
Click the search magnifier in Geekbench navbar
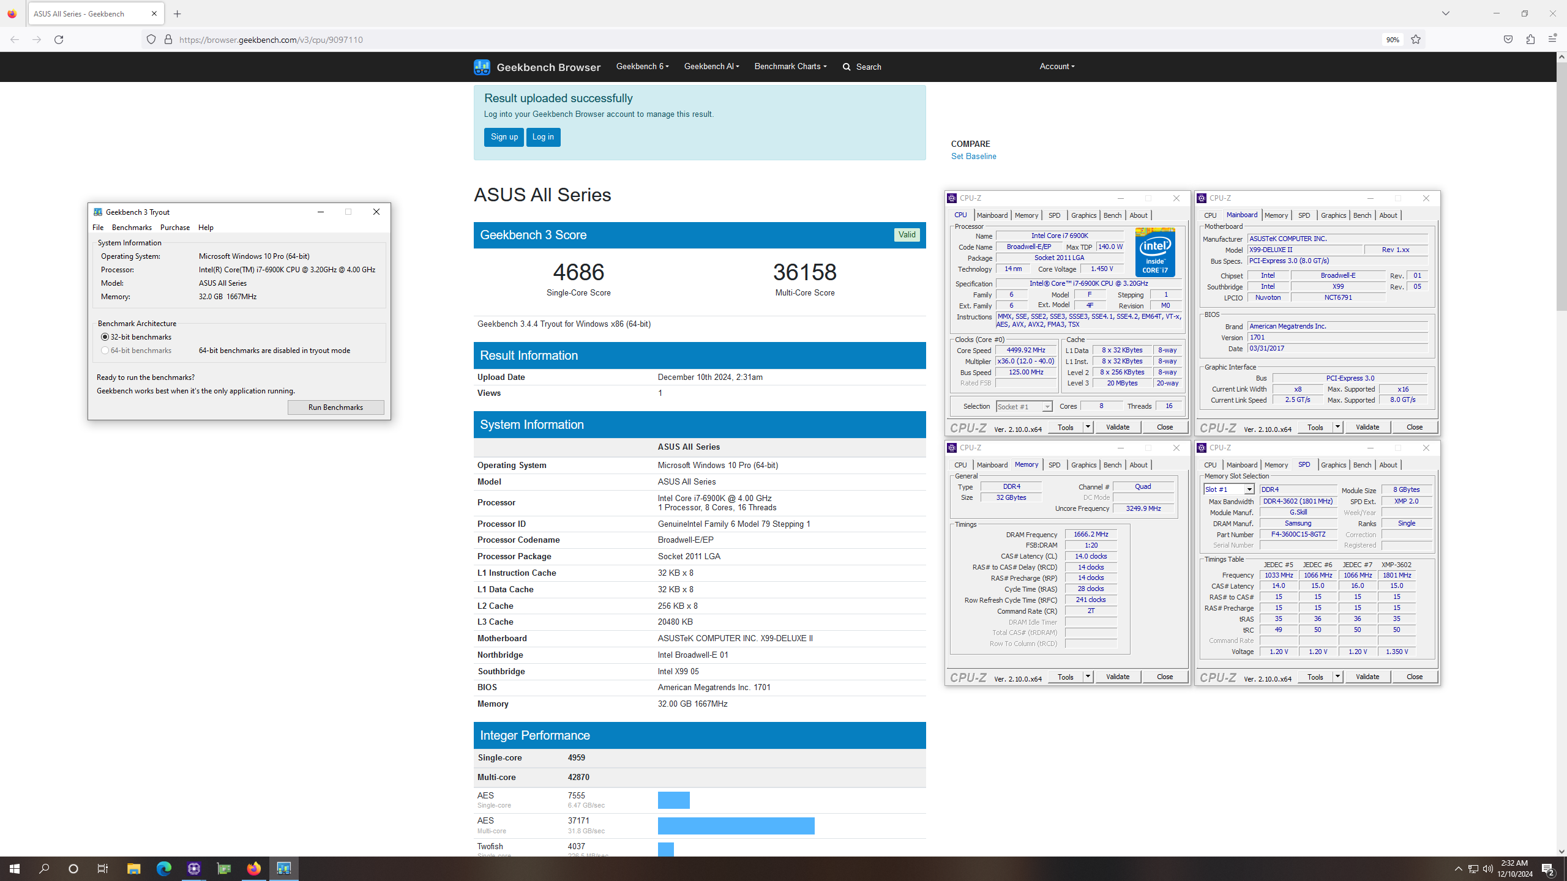(847, 67)
